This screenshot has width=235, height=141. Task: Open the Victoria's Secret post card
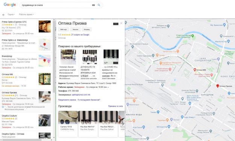(x=68, y=64)
